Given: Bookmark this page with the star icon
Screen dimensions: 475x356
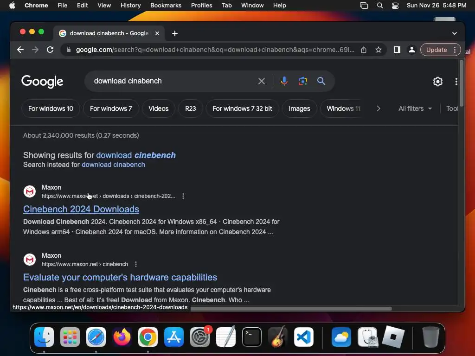Looking at the screenshot, I should (x=379, y=50).
